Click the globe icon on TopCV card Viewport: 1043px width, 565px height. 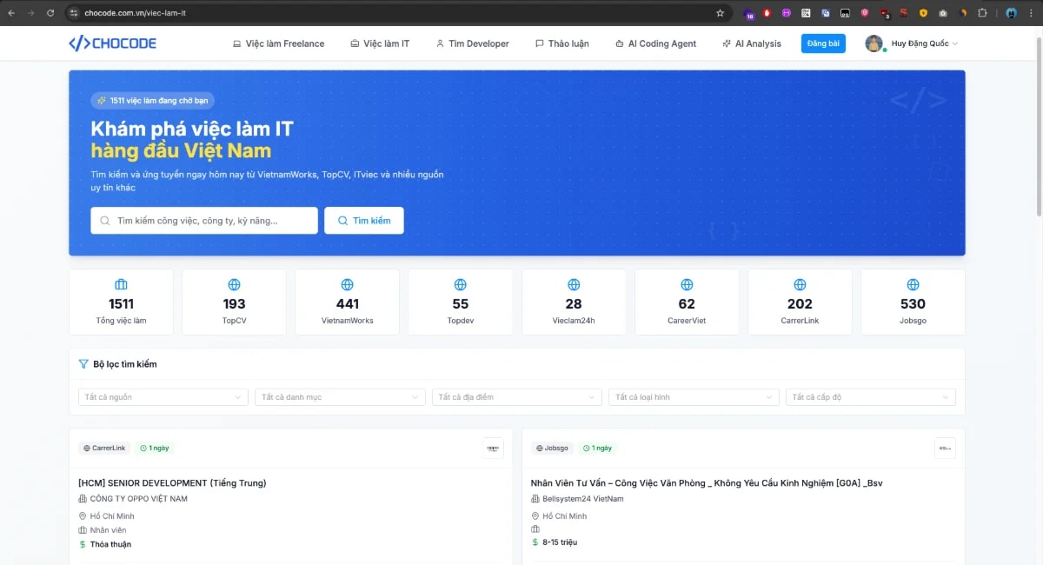pyautogui.click(x=234, y=285)
